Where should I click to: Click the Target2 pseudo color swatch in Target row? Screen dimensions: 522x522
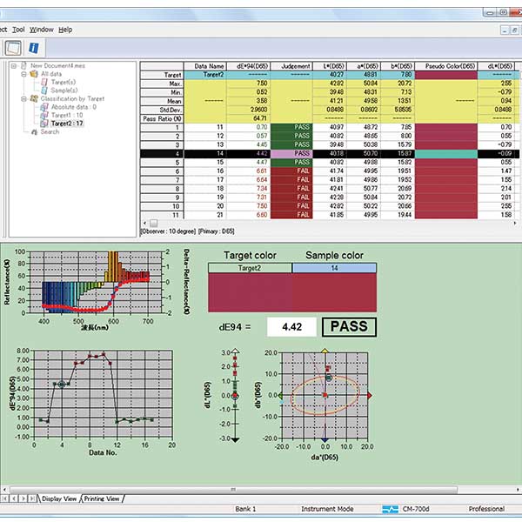446,75
